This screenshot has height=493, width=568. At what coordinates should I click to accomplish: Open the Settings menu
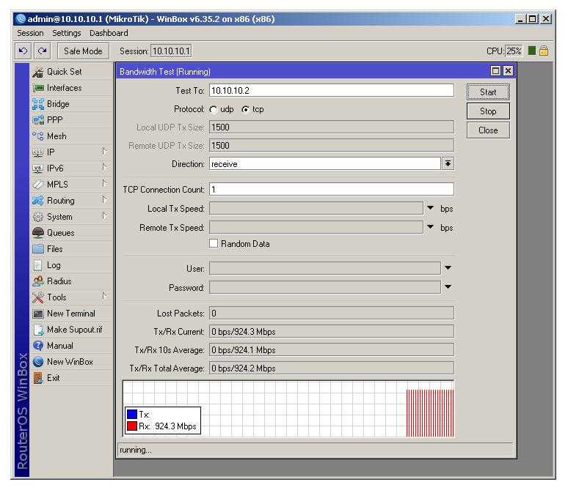pos(67,33)
